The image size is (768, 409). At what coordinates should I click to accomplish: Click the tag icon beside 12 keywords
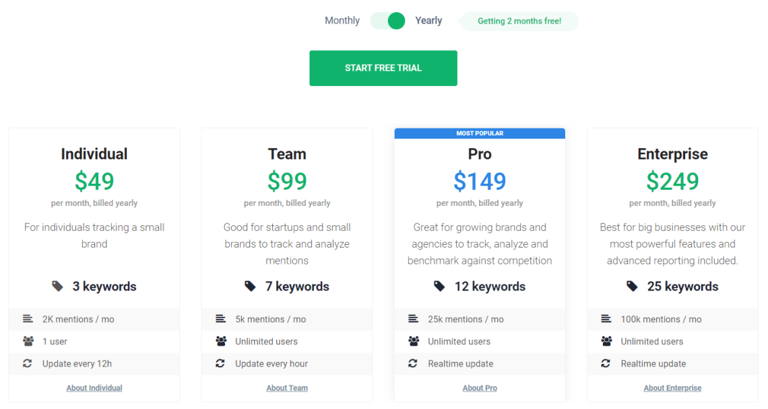pyautogui.click(x=440, y=287)
